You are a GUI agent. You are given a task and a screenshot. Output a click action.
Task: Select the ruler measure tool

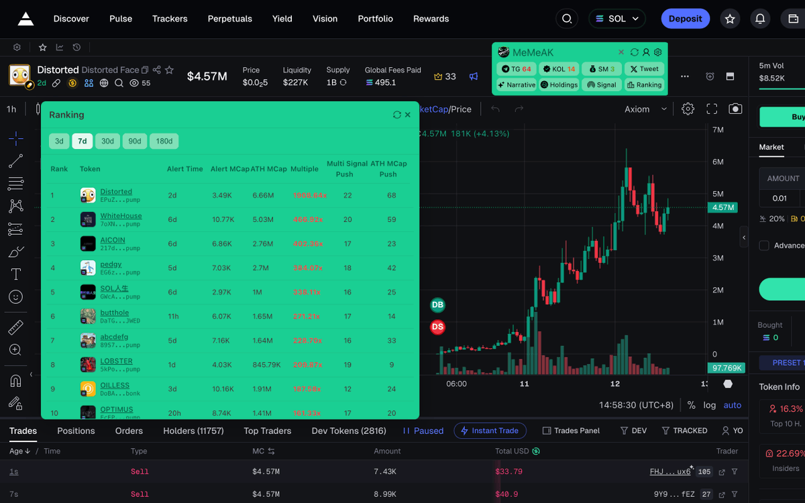click(x=16, y=327)
